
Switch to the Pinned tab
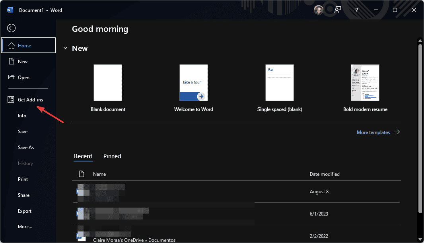coord(112,156)
